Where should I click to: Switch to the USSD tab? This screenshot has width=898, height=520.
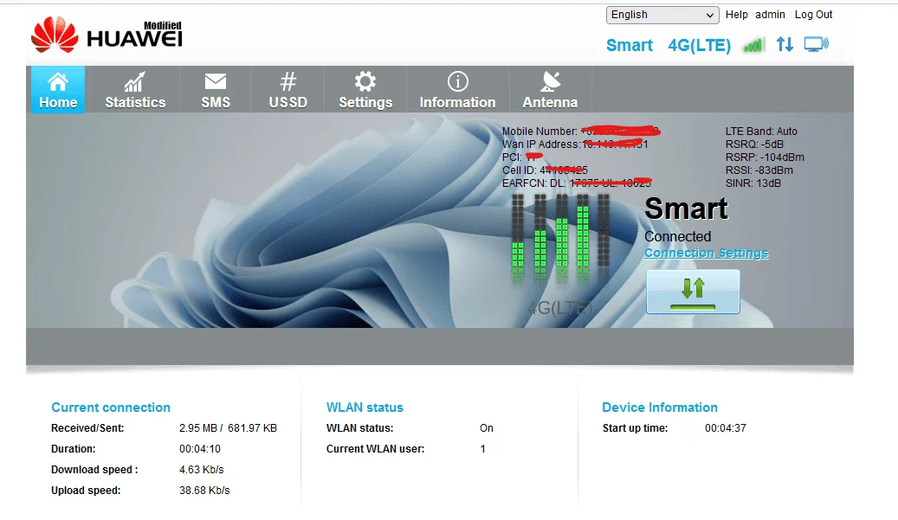click(288, 90)
